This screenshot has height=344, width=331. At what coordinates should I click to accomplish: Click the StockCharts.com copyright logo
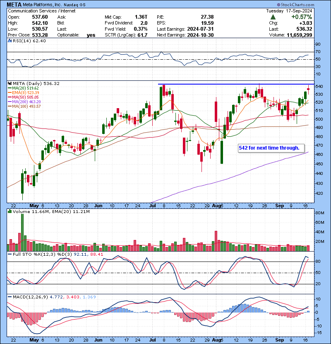(x=295, y=5)
